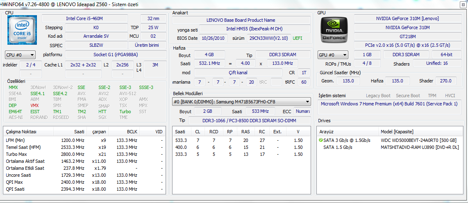Click the green SSSE-3 feature flag
This screenshot has width=468, height=203.
[146, 87]
